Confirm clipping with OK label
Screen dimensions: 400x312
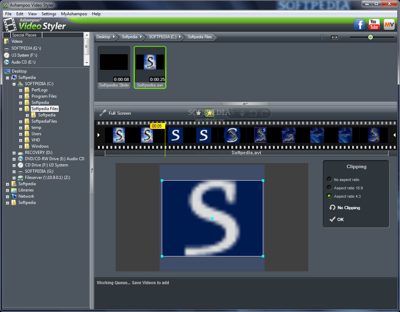pos(340,219)
